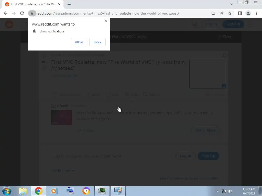Show hidden system tray icons
The width and height of the screenshot is (262, 196).
(217, 191)
